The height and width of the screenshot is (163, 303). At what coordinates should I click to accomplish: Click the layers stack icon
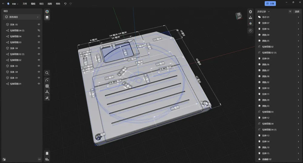pos(47,18)
